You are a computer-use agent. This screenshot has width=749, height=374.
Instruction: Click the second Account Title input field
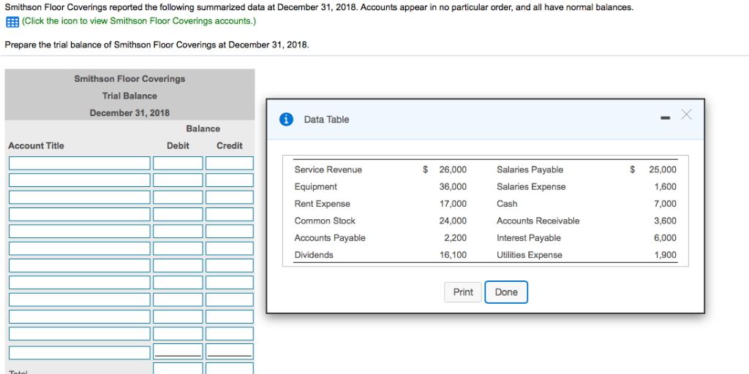79,180
